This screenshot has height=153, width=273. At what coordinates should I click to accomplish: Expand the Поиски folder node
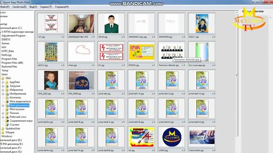point(3,113)
